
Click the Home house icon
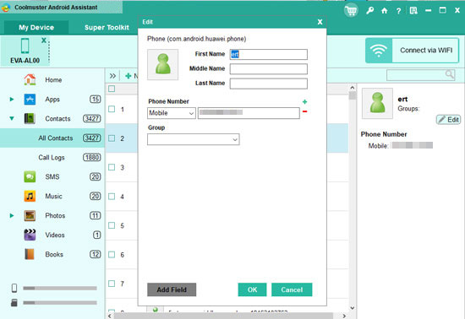[30, 79]
